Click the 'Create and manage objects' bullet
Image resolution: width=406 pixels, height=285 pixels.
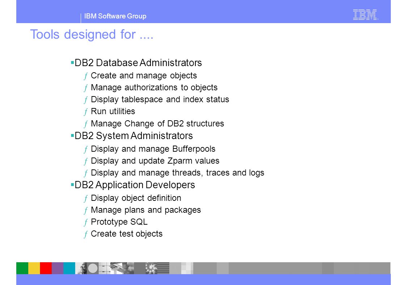coord(144,75)
